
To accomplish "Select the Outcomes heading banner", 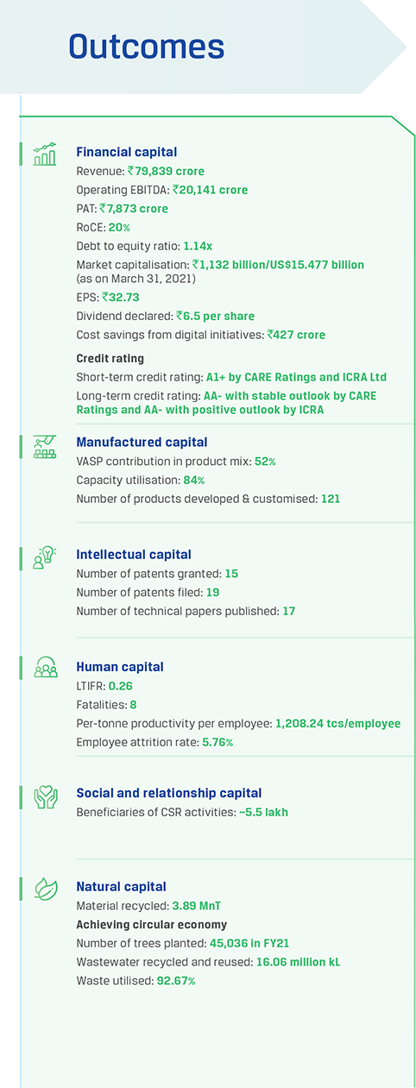I will [147, 47].
